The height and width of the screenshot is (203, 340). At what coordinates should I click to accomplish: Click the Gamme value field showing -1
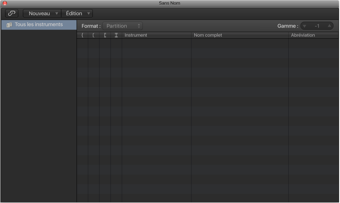coord(317,26)
